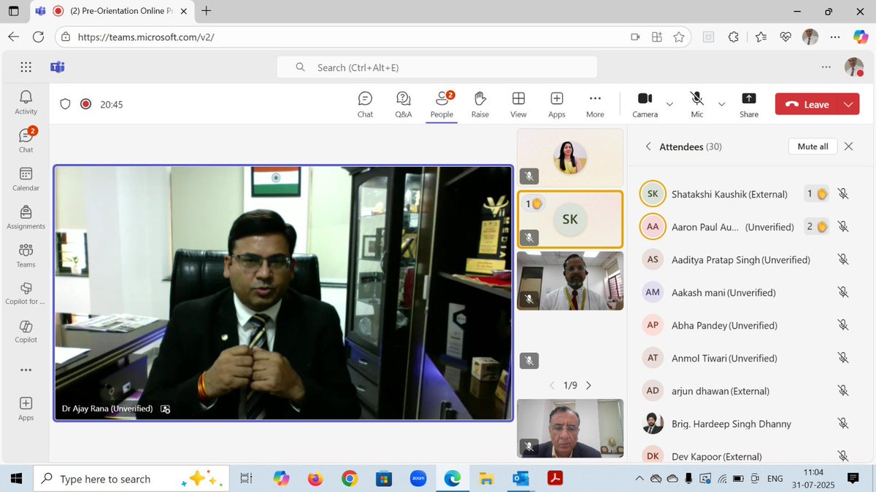The height and width of the screenshot is (492, 876).
Task: Toggle mic for Brig. Hardeep Singh Dhanny
Action: point(843,423)
